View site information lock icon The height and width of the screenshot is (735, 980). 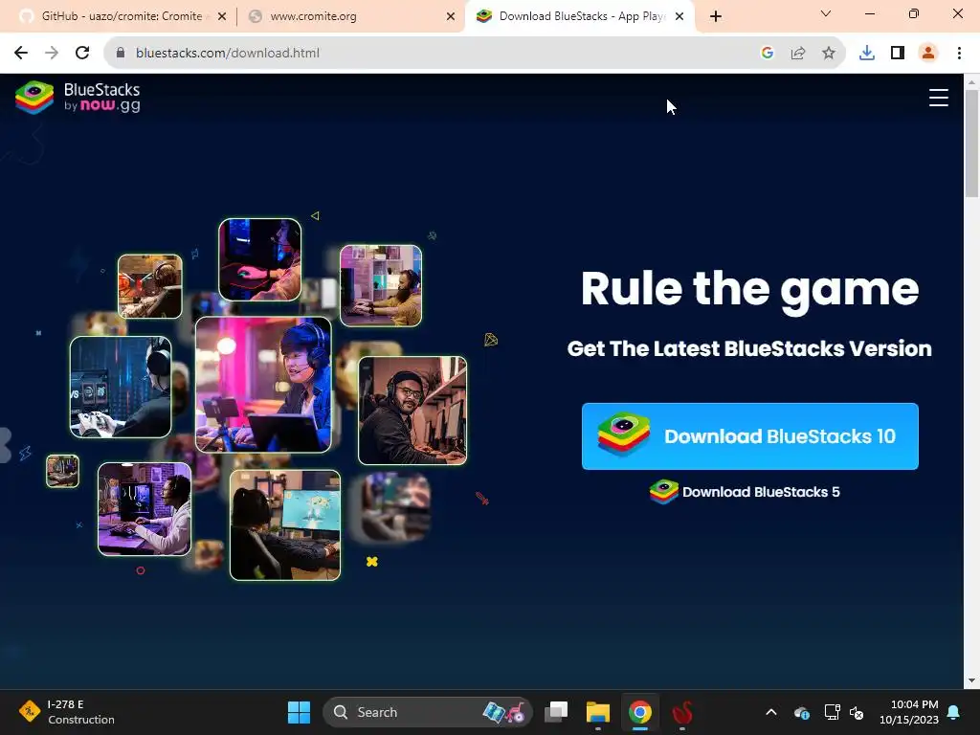[x=121, y=54]
